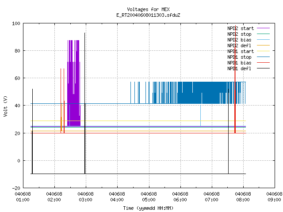Click the 'NPD1 start' legend label
Screen dimensions: 283x212
[241, 51]
